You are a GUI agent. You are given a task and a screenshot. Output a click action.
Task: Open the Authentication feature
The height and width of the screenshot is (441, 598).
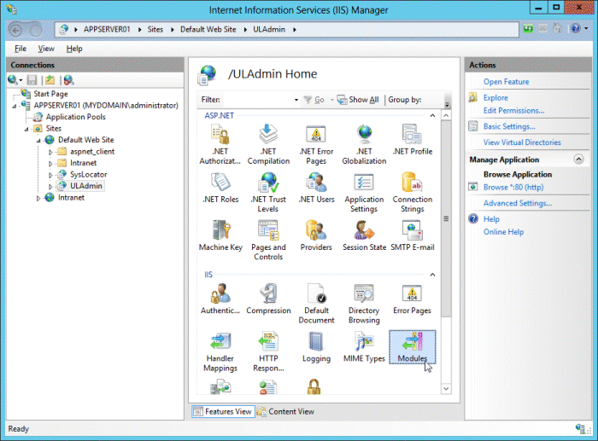click(220, 299)
